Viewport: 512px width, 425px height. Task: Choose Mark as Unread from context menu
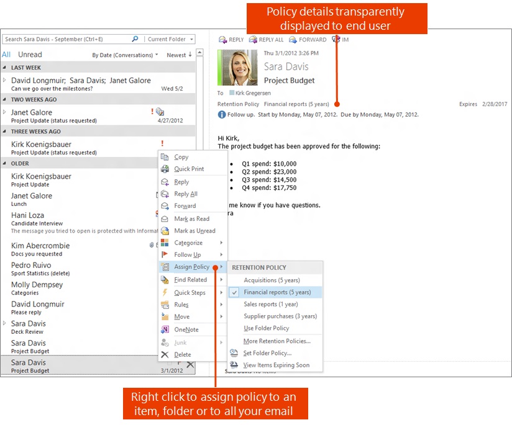[x=194, y=231]
